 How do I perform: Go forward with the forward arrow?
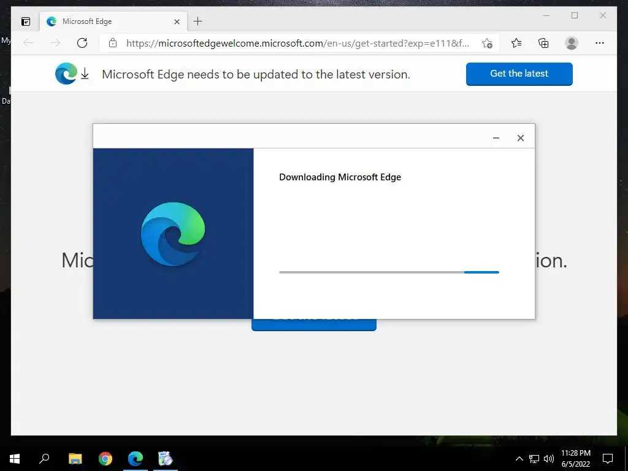pyautogui.click(x=55, y=43)
